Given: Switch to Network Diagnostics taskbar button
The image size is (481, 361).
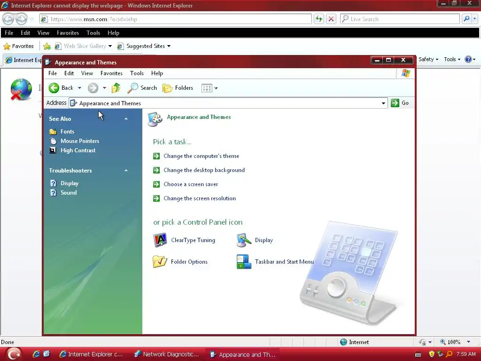Looking at the screenshot, I should click(x=167, y=354).
